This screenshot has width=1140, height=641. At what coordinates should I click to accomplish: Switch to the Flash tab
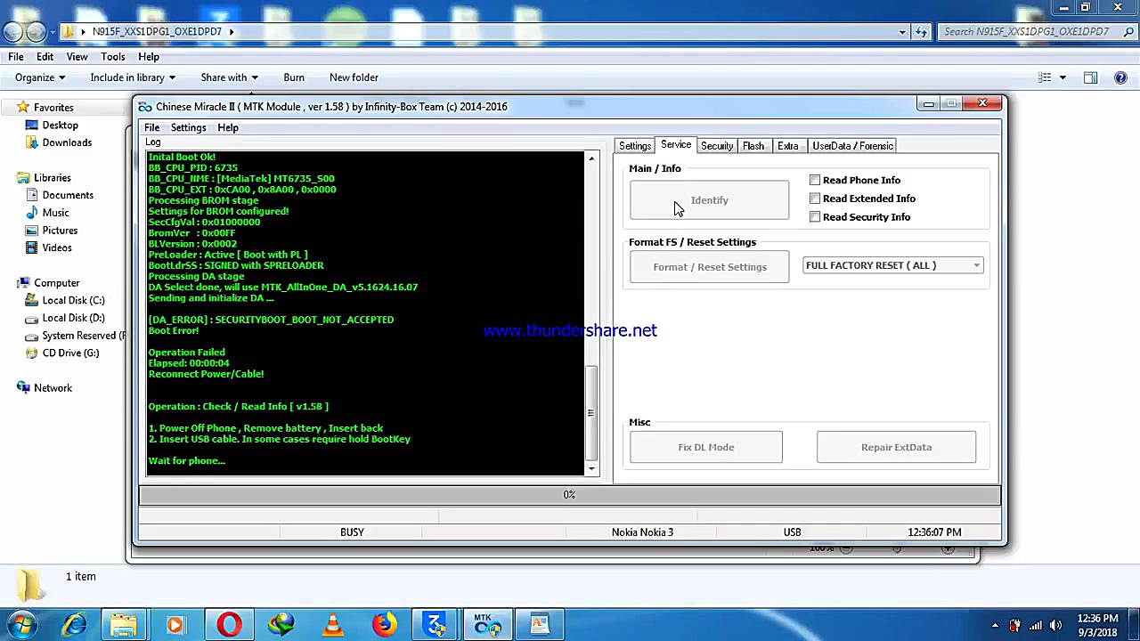click(753, 146)
